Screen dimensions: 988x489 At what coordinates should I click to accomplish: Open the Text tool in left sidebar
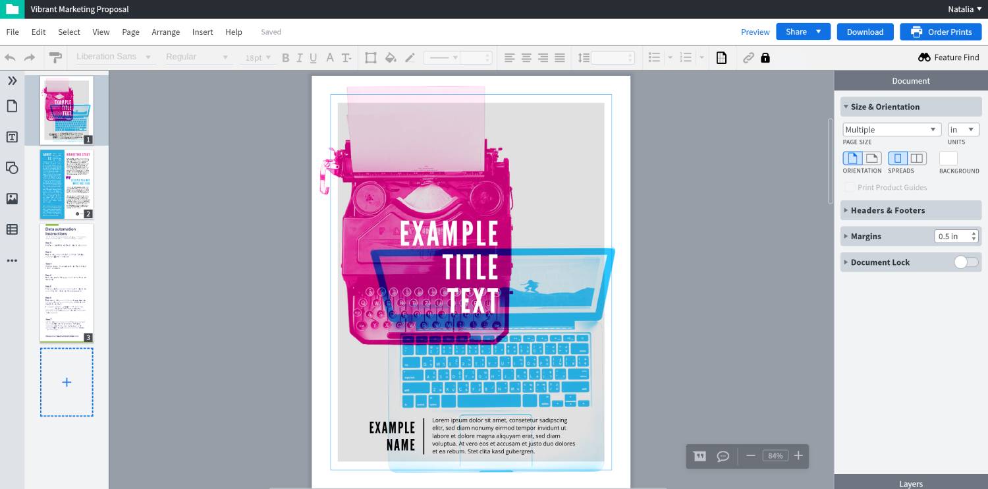tap(12, 137)
